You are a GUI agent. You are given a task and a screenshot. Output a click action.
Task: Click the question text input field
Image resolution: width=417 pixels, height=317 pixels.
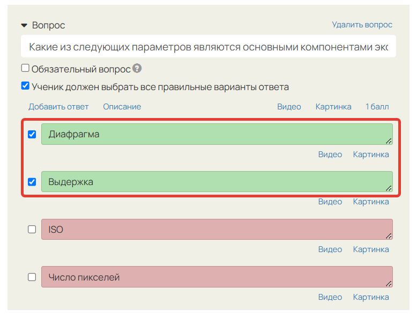(208, 47)
